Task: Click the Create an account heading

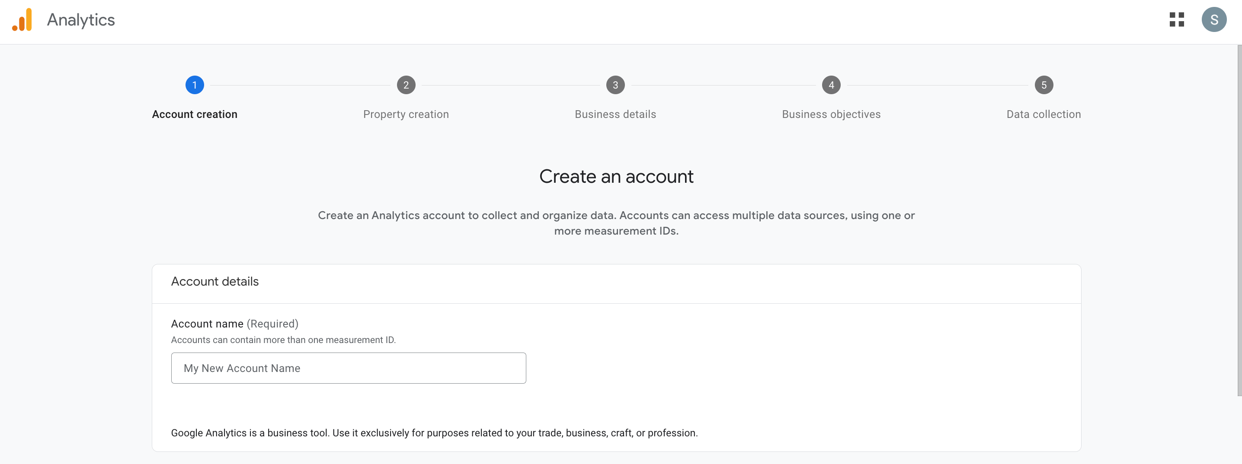Action: pos(616,176)
